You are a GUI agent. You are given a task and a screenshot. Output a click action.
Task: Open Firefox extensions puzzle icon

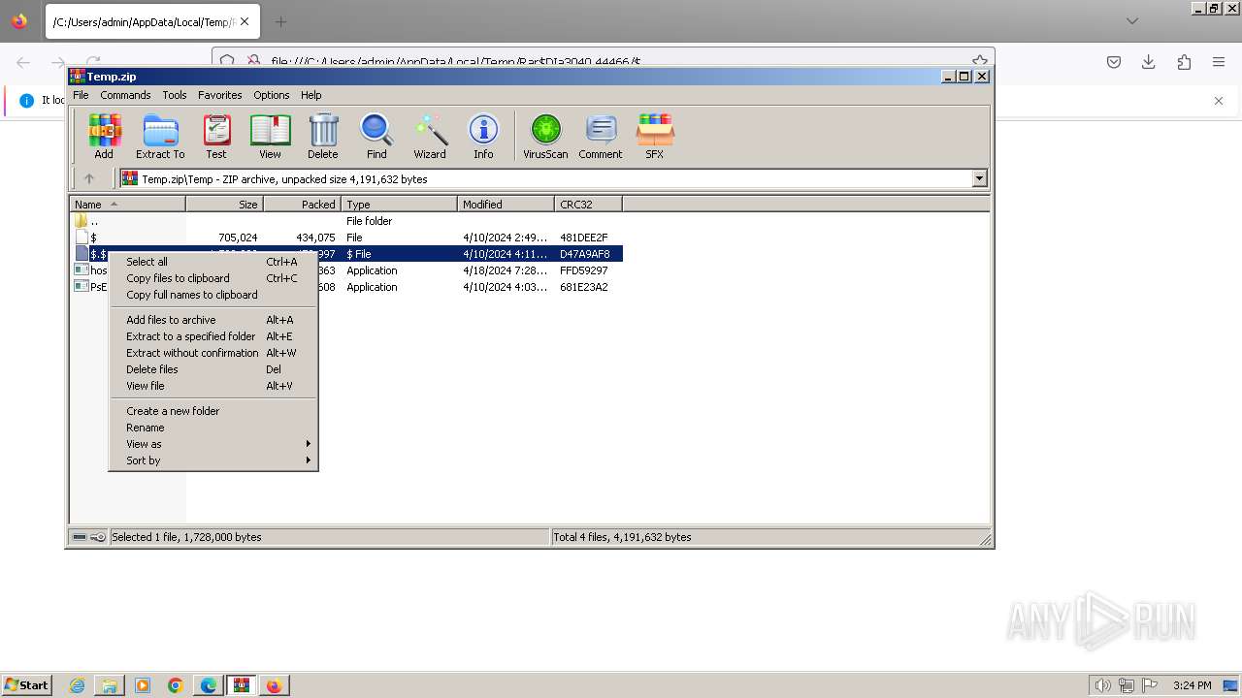1184,62
